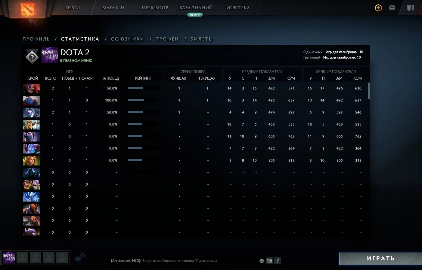Sort table by ВСЕГО column

pyautogui.click(x=51, y=78)
